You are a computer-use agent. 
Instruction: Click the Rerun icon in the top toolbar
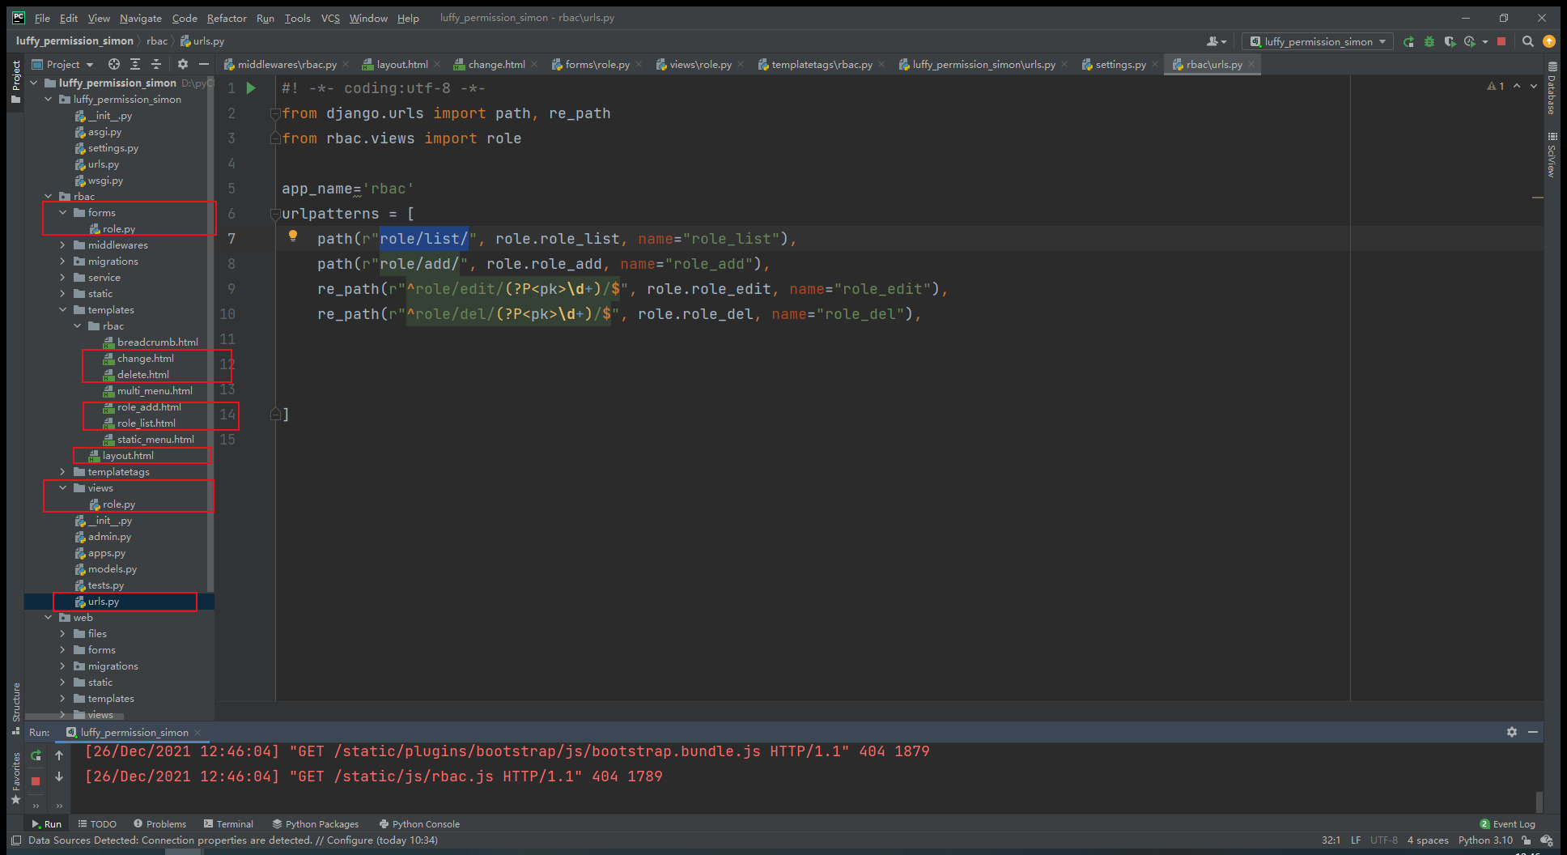tap(1408, 41)
